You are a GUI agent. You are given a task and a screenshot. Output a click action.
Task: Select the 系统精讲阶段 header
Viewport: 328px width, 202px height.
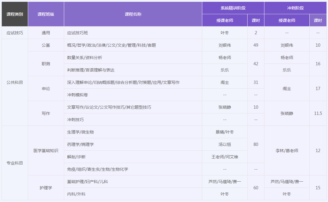(233, 8)
